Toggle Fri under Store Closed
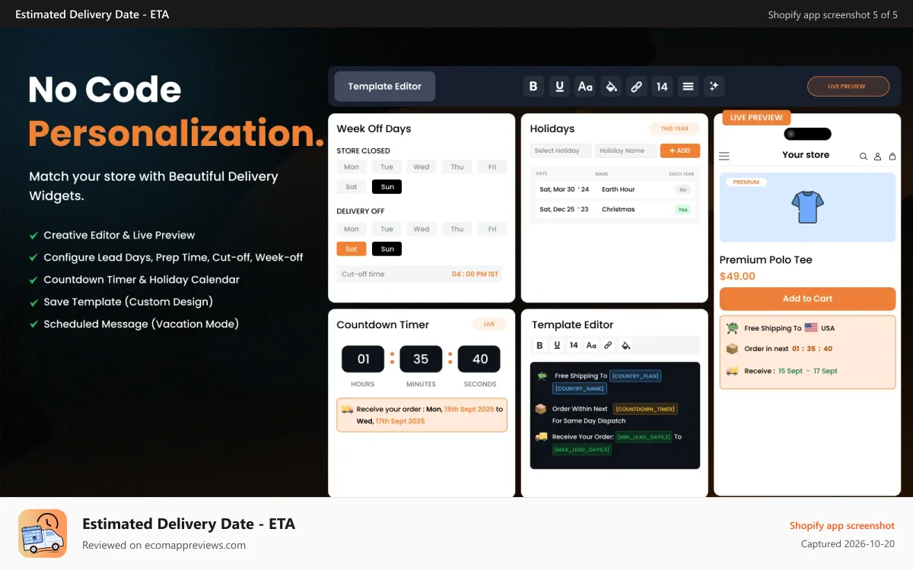The image size is (913, 570). pos(492,167)
